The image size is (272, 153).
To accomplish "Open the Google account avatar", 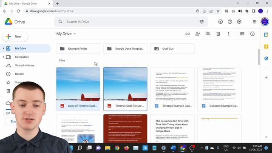I will pyautogui.click(x=265, y=22).
